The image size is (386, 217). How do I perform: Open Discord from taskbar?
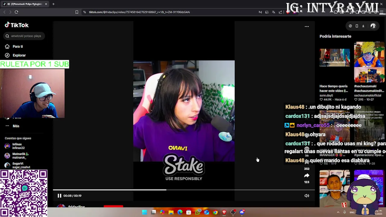pos(242,212)
